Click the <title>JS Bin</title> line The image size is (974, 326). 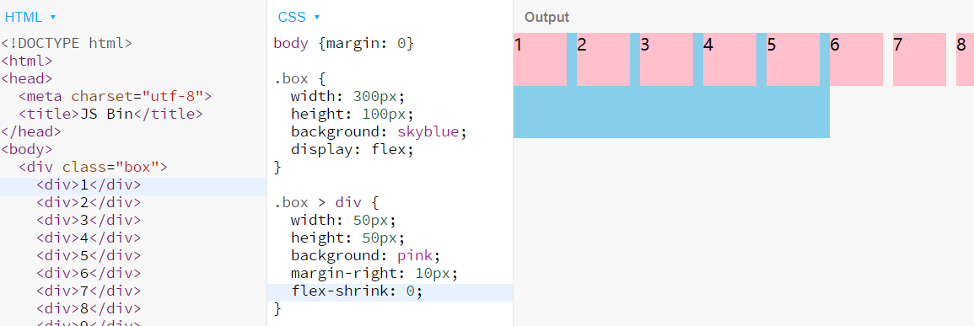click(110, 115)
